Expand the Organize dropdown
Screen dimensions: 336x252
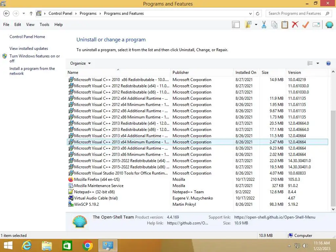click(x=80, y=63)
